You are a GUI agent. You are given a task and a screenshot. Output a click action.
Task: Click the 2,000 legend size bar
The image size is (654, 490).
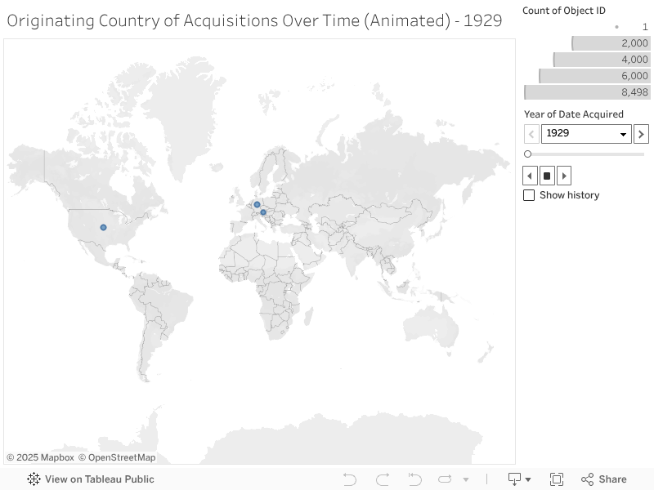(611, 43)
